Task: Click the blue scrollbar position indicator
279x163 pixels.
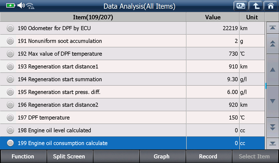Action: coord(266,86)
